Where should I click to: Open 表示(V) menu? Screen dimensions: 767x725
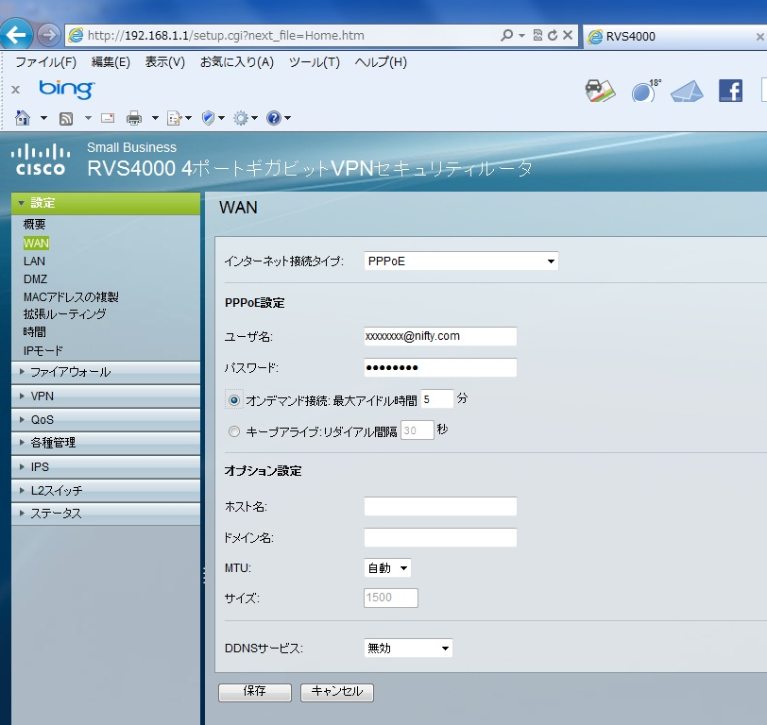click(x=165, y=62)
